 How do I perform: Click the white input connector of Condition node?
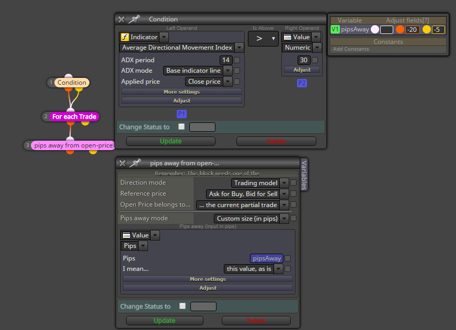[x=69, y=76]
